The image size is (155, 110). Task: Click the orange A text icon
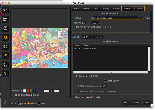(x=5, y=74)
